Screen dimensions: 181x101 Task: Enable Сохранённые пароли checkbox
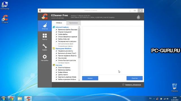coord(57,46)
